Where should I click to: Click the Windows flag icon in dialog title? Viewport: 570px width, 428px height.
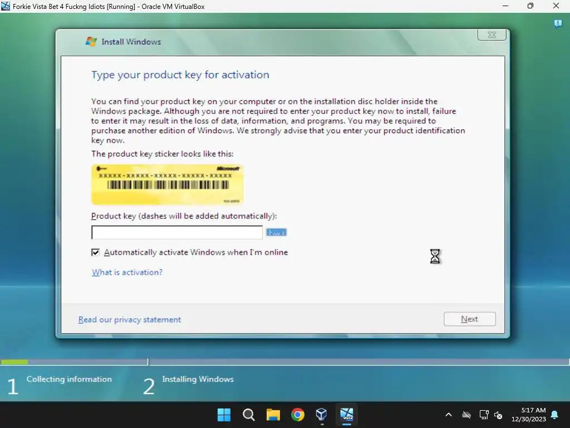[91, 41]
